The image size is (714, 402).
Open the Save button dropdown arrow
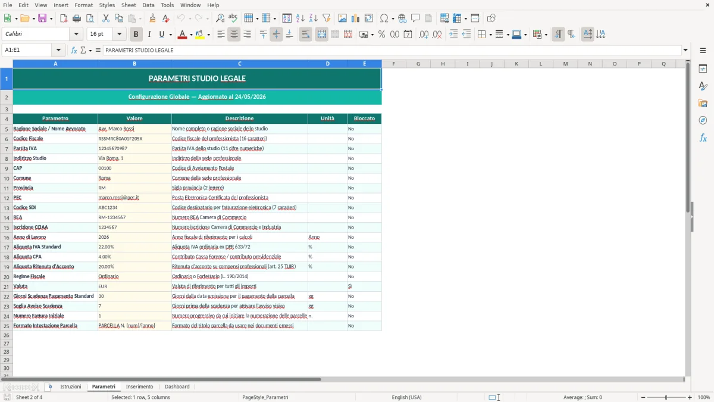click(x=51, y=18)
